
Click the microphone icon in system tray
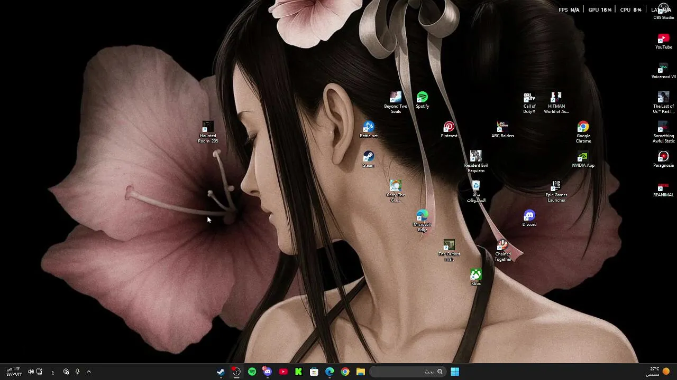77,372
